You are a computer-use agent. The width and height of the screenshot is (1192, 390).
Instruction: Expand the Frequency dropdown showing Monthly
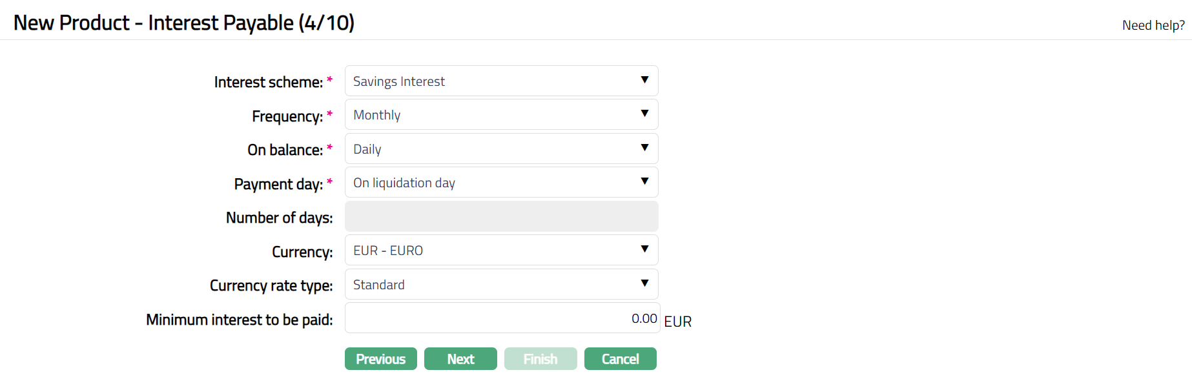tap(500, 115)
